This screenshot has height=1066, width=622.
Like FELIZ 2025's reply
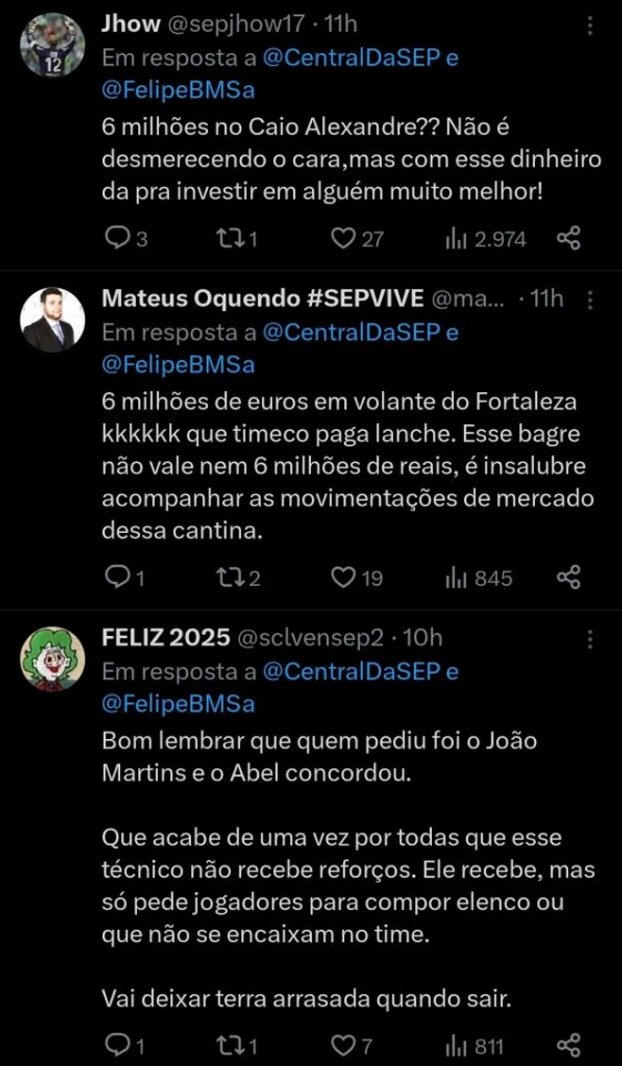point(345,1044)
